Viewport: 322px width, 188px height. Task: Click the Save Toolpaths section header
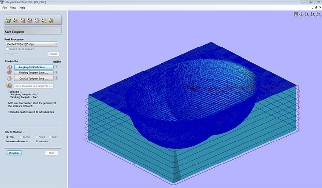(33, 31)
